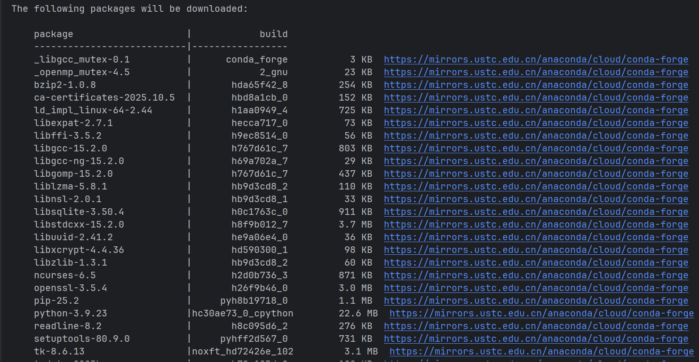Image resolution: width=699 pixels, height=362 pixels.
Task: Open the python-3.9.23 22.6 MB link
Action: [x=542, y=314]
